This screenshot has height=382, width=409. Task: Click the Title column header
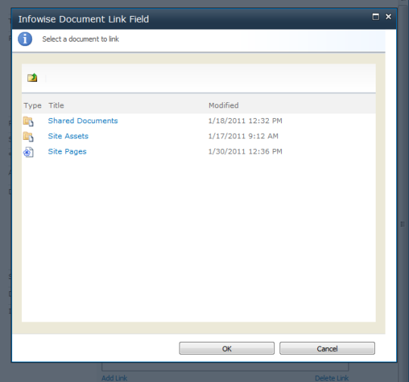pyautogui.click(x=56, y=105)
